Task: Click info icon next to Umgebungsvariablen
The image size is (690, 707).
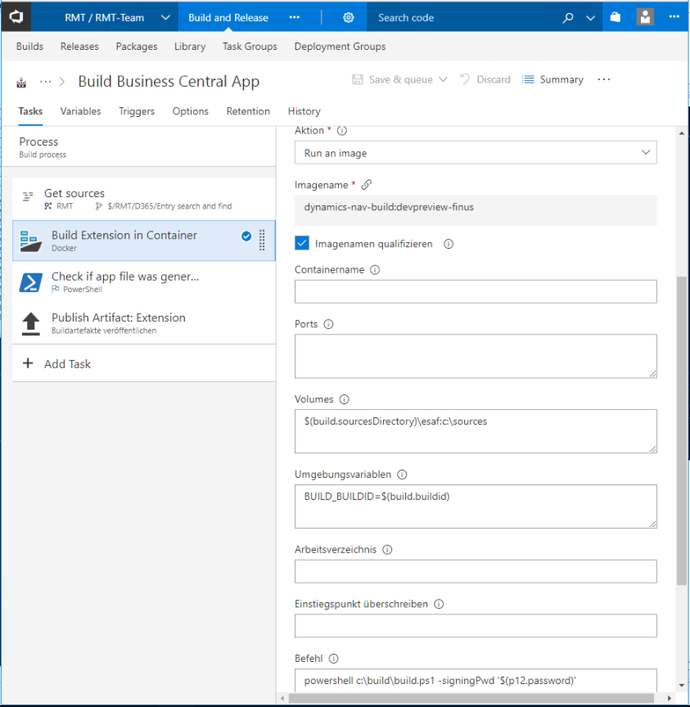Action: [x=402, y=475]
